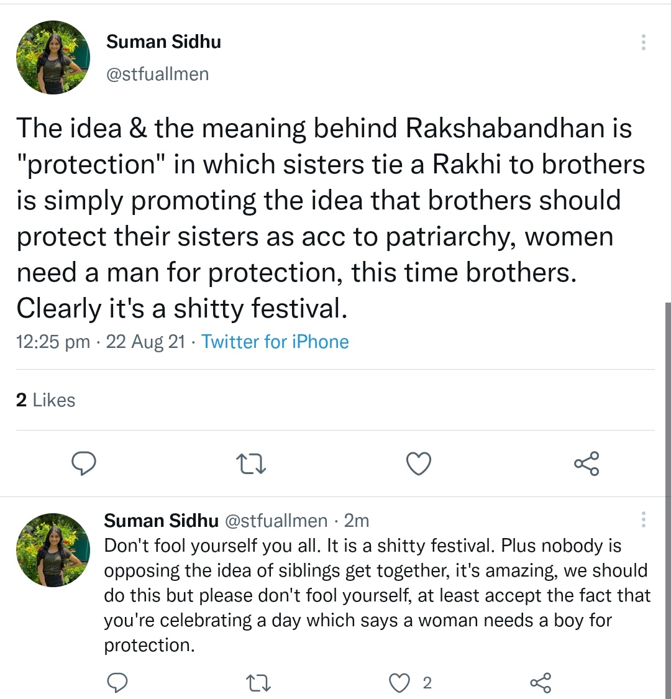
Task: View the 2 Likes list
Action: (x=45, y=400)
